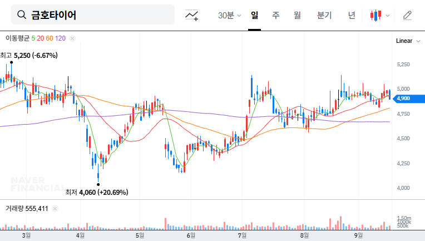Click the lowest price dot marker
The height and width of the screenshot is (241, 425).
(x=98, y=185)
